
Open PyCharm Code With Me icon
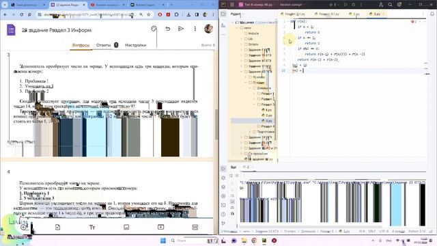pos(381,5)
